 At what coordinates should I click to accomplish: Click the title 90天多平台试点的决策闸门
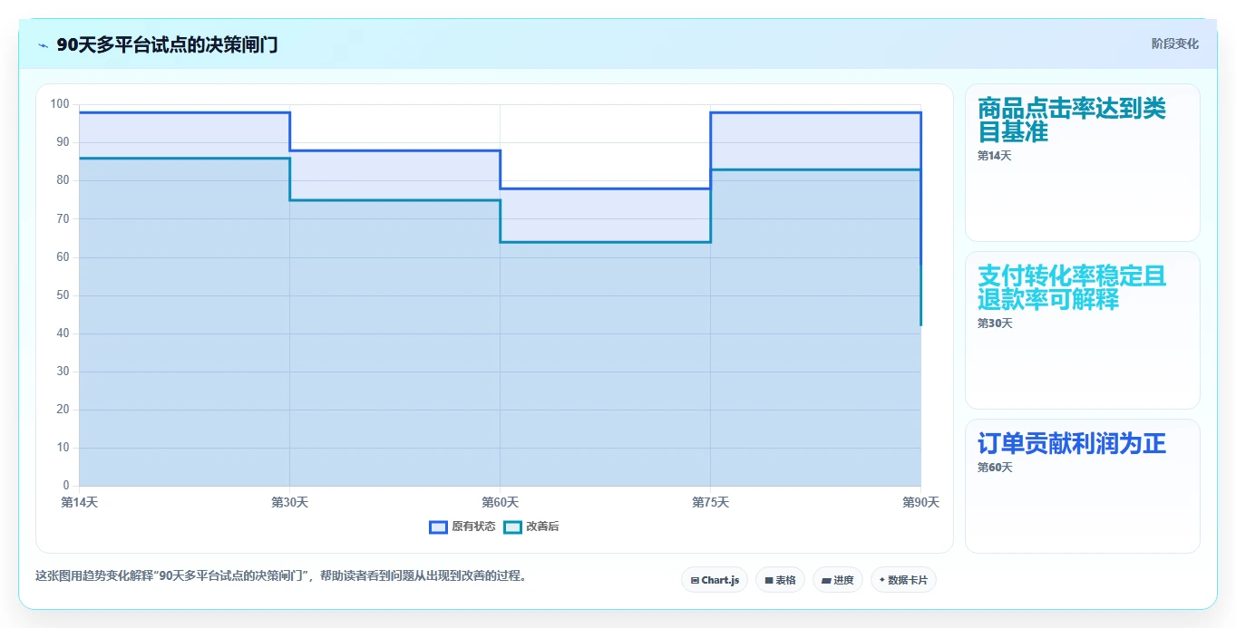[167, 45]
